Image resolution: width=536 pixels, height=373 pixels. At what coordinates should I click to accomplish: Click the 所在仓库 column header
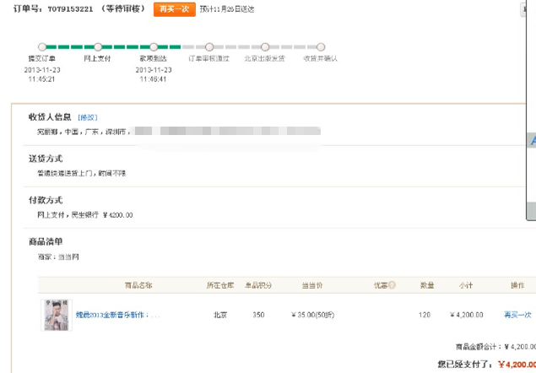pos(219,285)
